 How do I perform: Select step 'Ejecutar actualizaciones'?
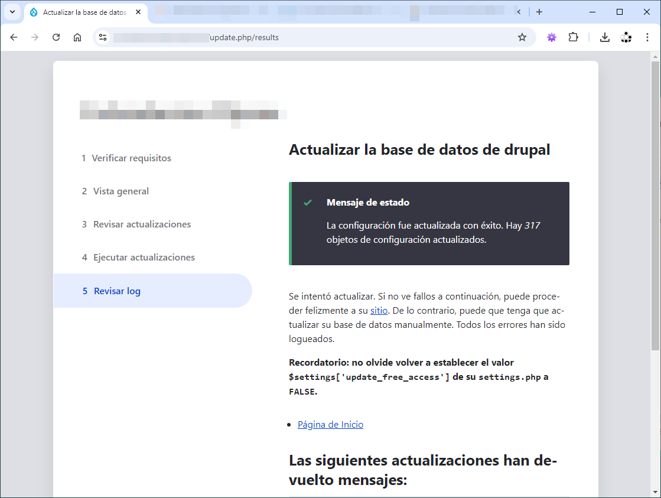(138, 257)
